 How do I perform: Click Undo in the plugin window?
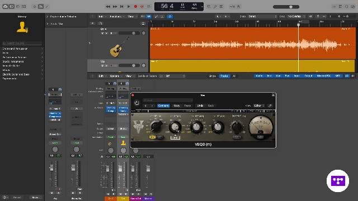click(x=200, y=106)
